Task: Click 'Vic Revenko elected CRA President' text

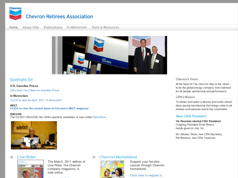Action: pos(198,121)
